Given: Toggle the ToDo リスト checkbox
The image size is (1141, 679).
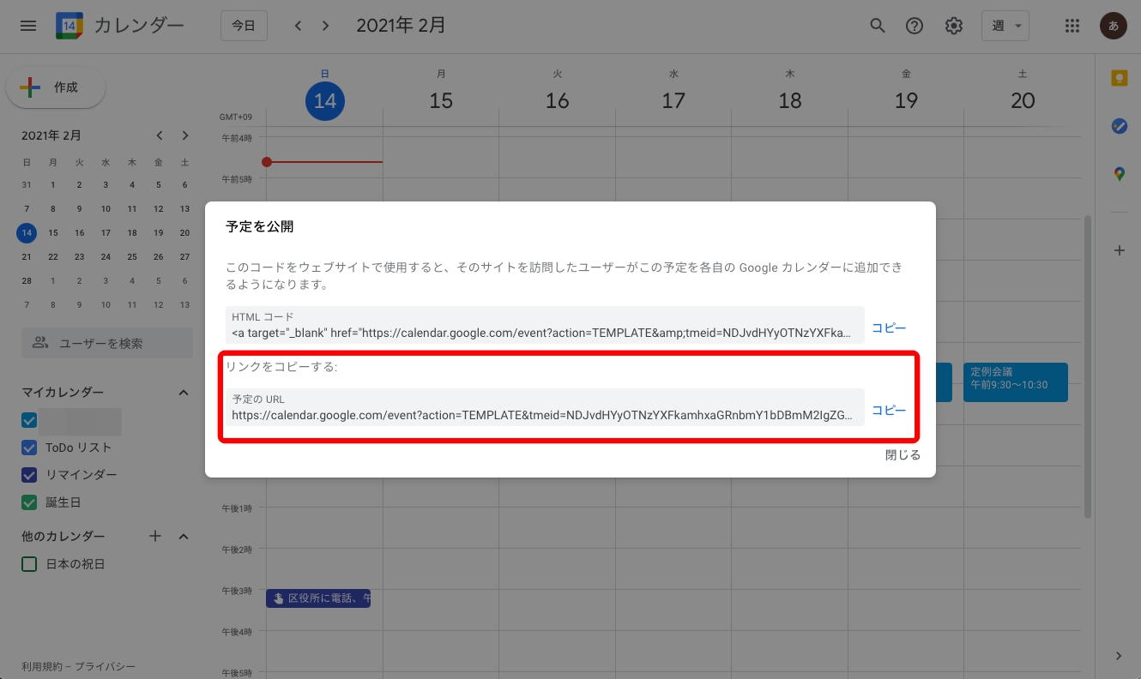Looking at the screenshot, I should click(29, 448).
